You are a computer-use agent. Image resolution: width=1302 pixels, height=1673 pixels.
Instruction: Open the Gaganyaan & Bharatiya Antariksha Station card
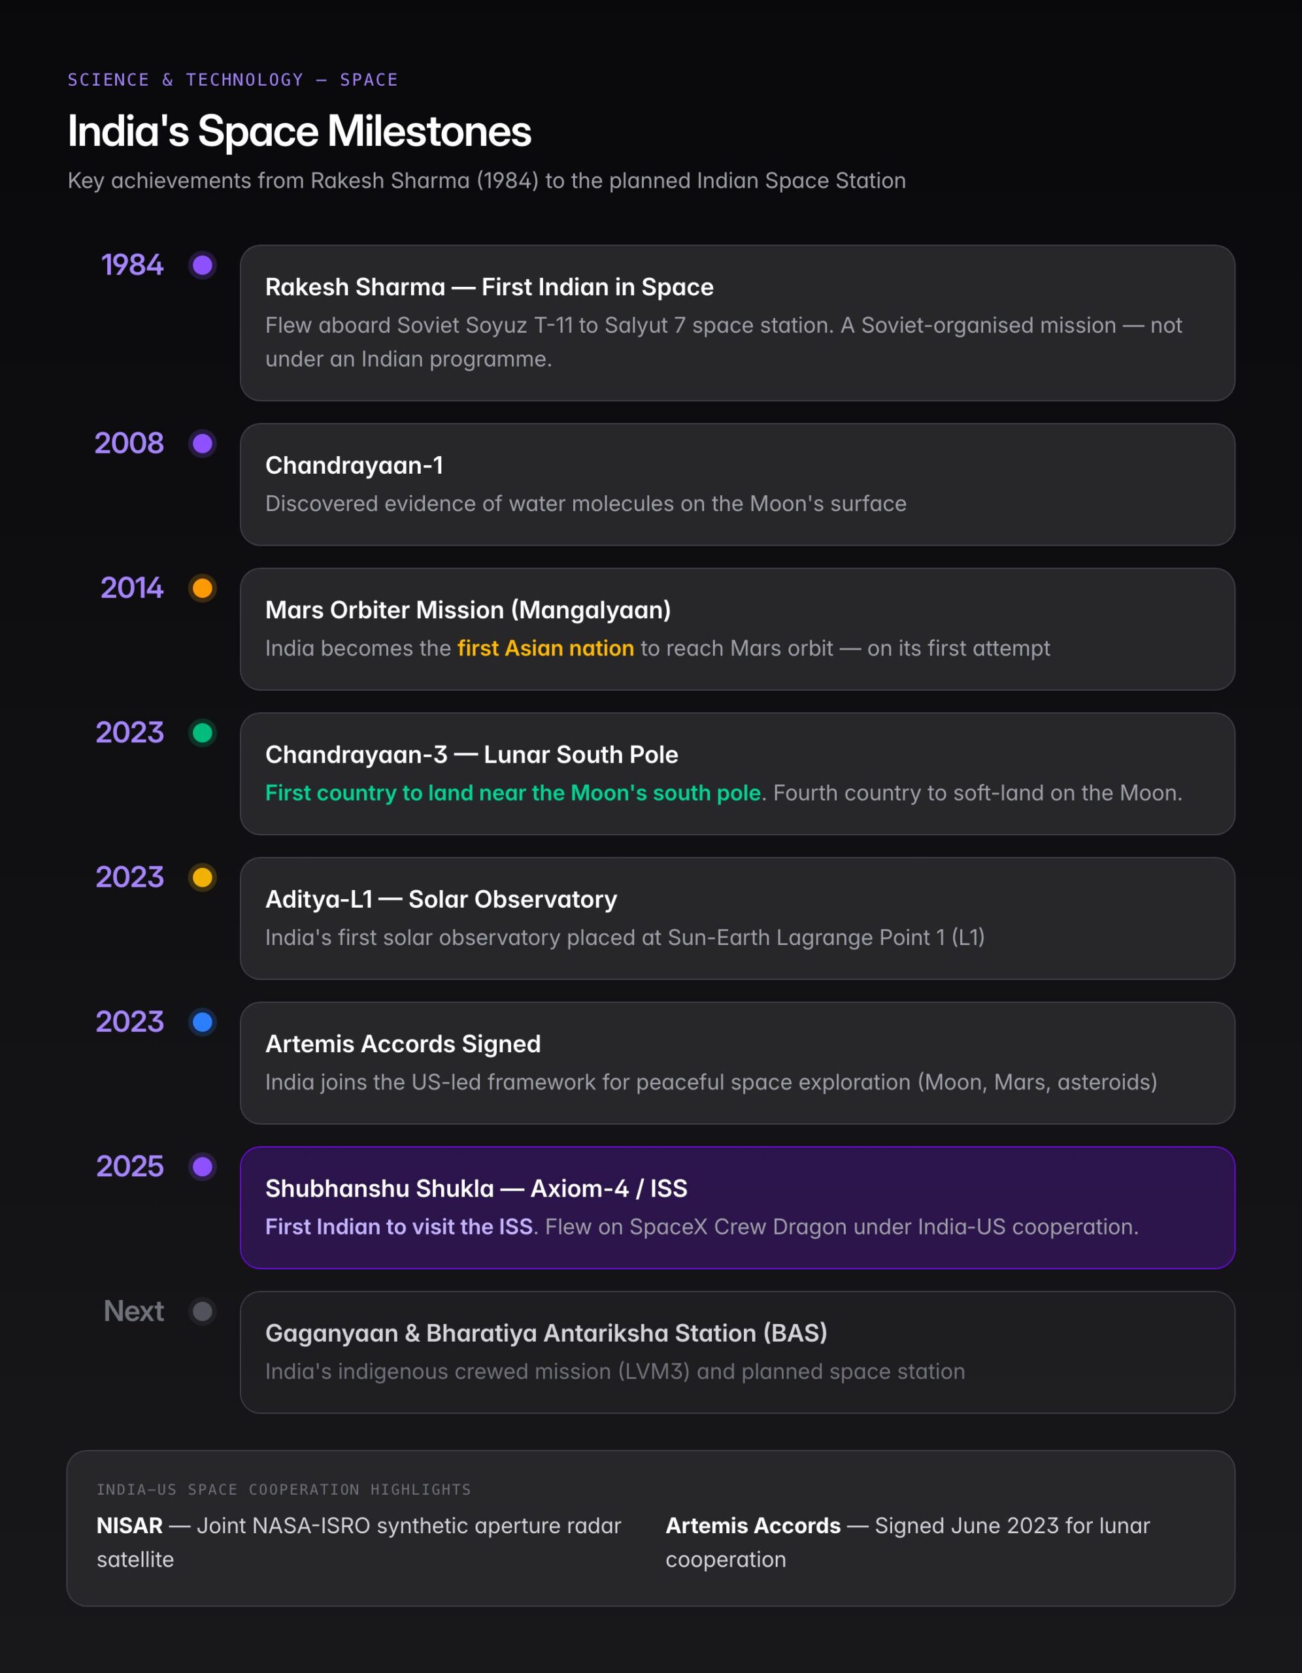pyautogui.click(x=737, y=1353)
